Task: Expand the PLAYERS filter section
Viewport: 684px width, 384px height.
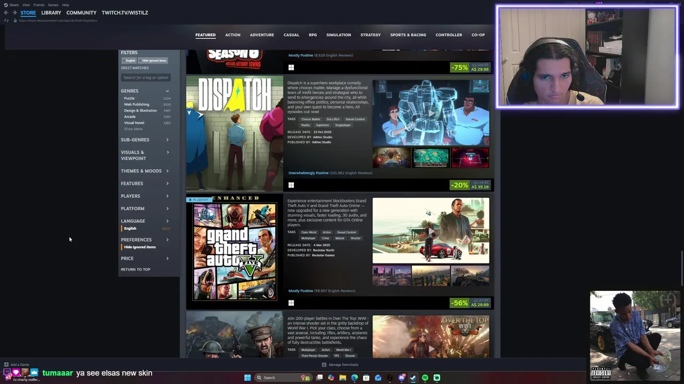Action: point(145,196)
